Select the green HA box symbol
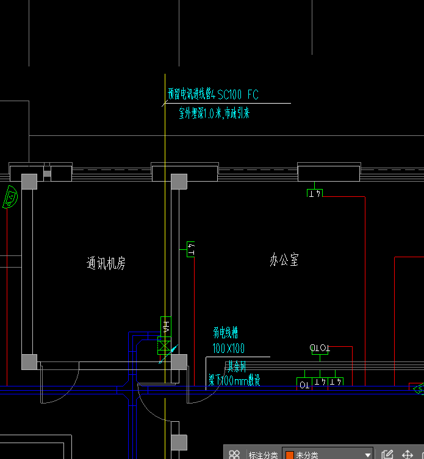 tap(166, 326)
